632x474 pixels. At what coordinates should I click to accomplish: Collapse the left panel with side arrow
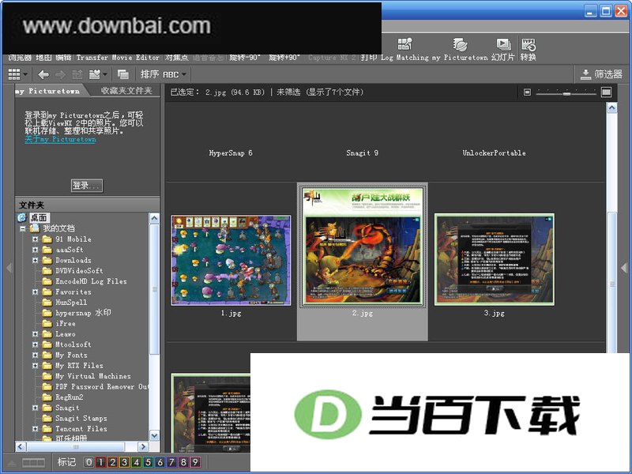click(x=9, y=268)
